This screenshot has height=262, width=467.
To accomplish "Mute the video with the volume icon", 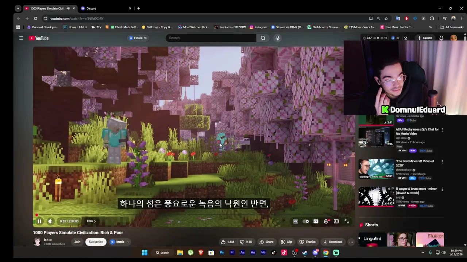I will coord(50,221).
